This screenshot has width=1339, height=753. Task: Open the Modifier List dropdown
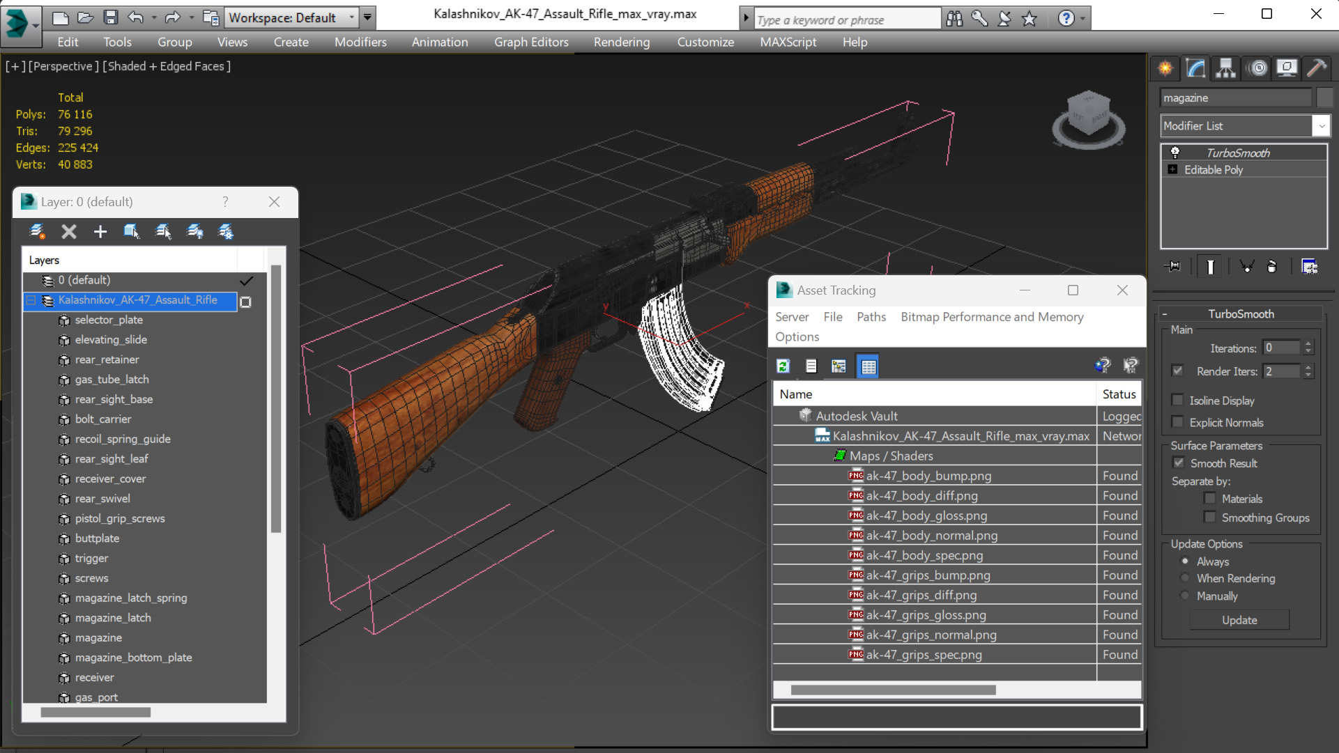point(1321,126)
